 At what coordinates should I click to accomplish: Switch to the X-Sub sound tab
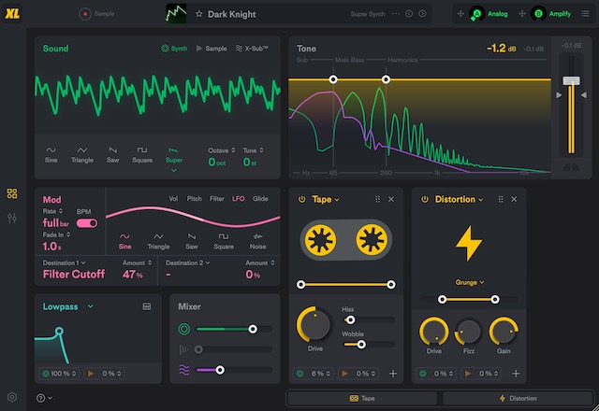coord(253,49)
